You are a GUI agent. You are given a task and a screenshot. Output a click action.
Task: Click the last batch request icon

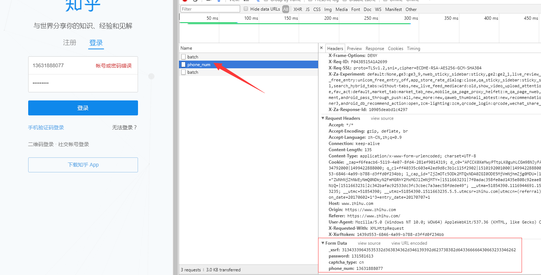click(x=183, y=72)
